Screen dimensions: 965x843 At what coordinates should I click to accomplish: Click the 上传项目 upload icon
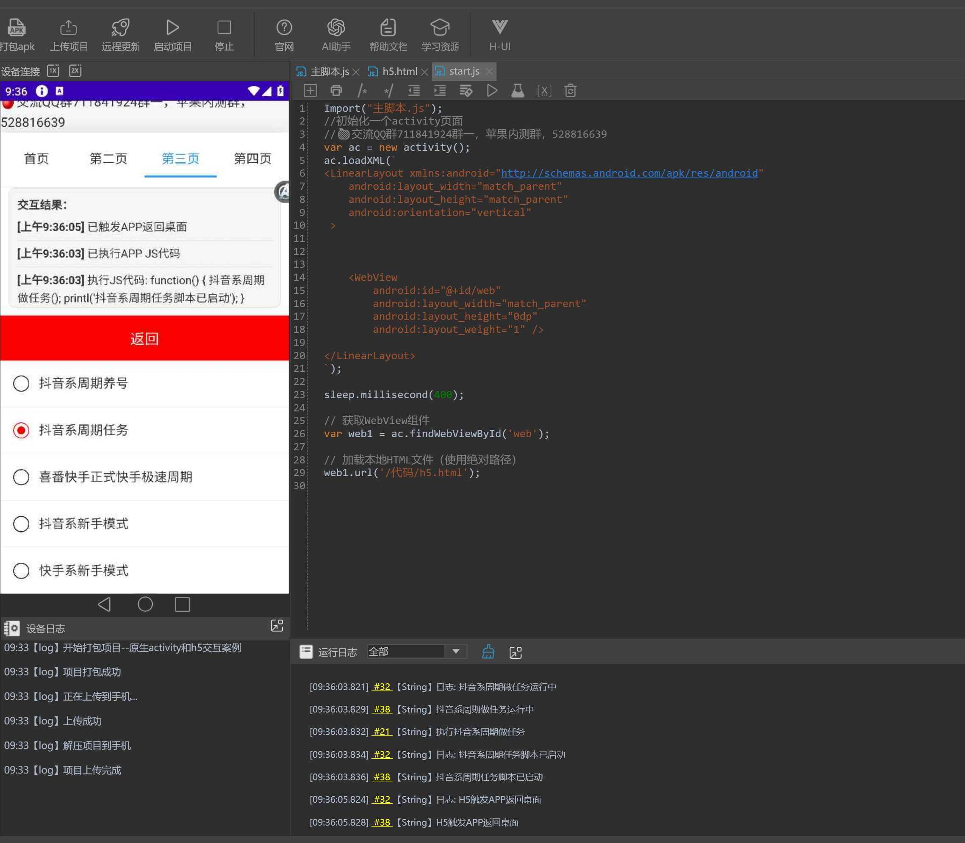tap(69, 28)
